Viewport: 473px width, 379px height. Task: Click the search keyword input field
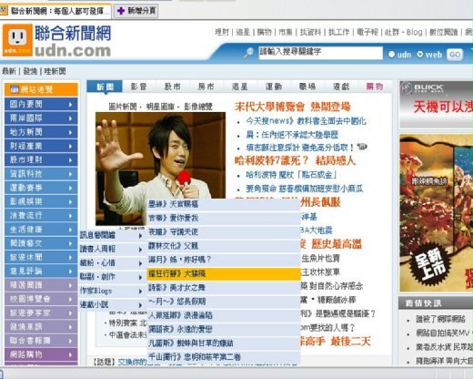(x=320, y=53)
